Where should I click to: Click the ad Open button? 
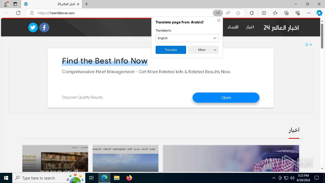coord(226,98)
